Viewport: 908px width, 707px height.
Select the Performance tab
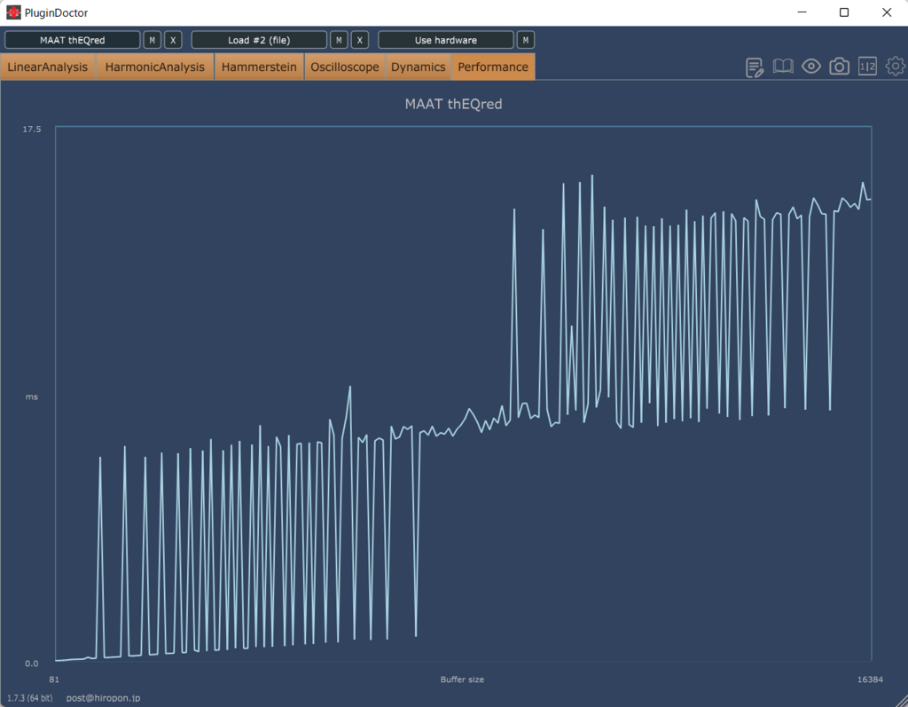(493, 67)
